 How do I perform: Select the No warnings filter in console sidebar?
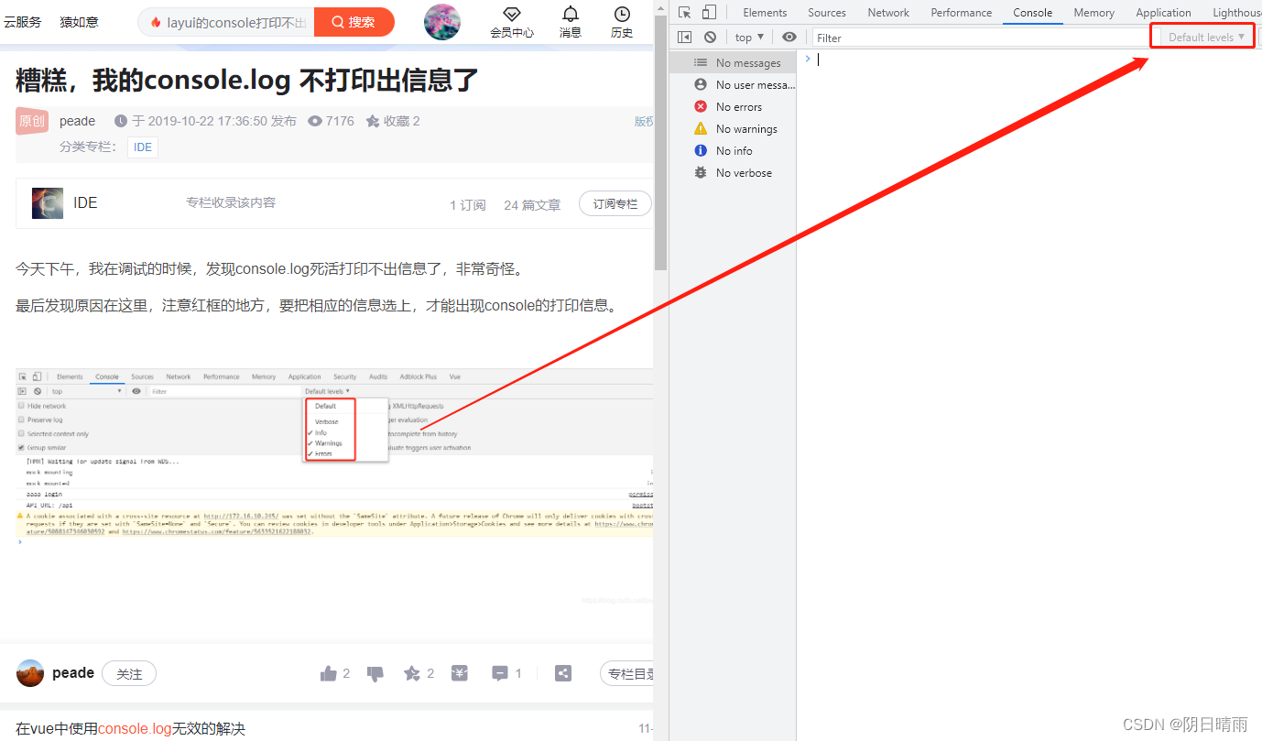tap(733, 129)
